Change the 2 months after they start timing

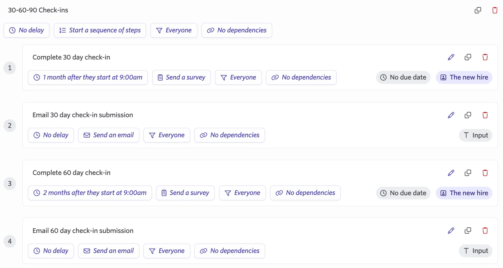(90, 193)
